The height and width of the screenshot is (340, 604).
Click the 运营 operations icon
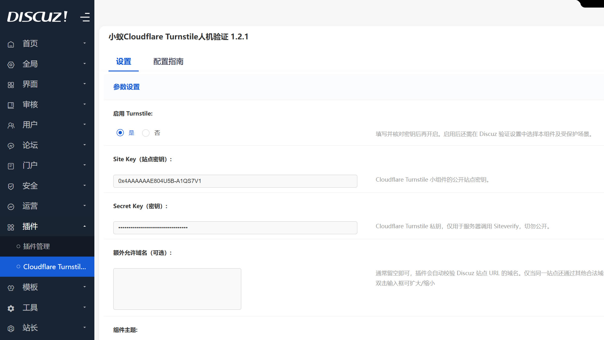coord(11,207)
